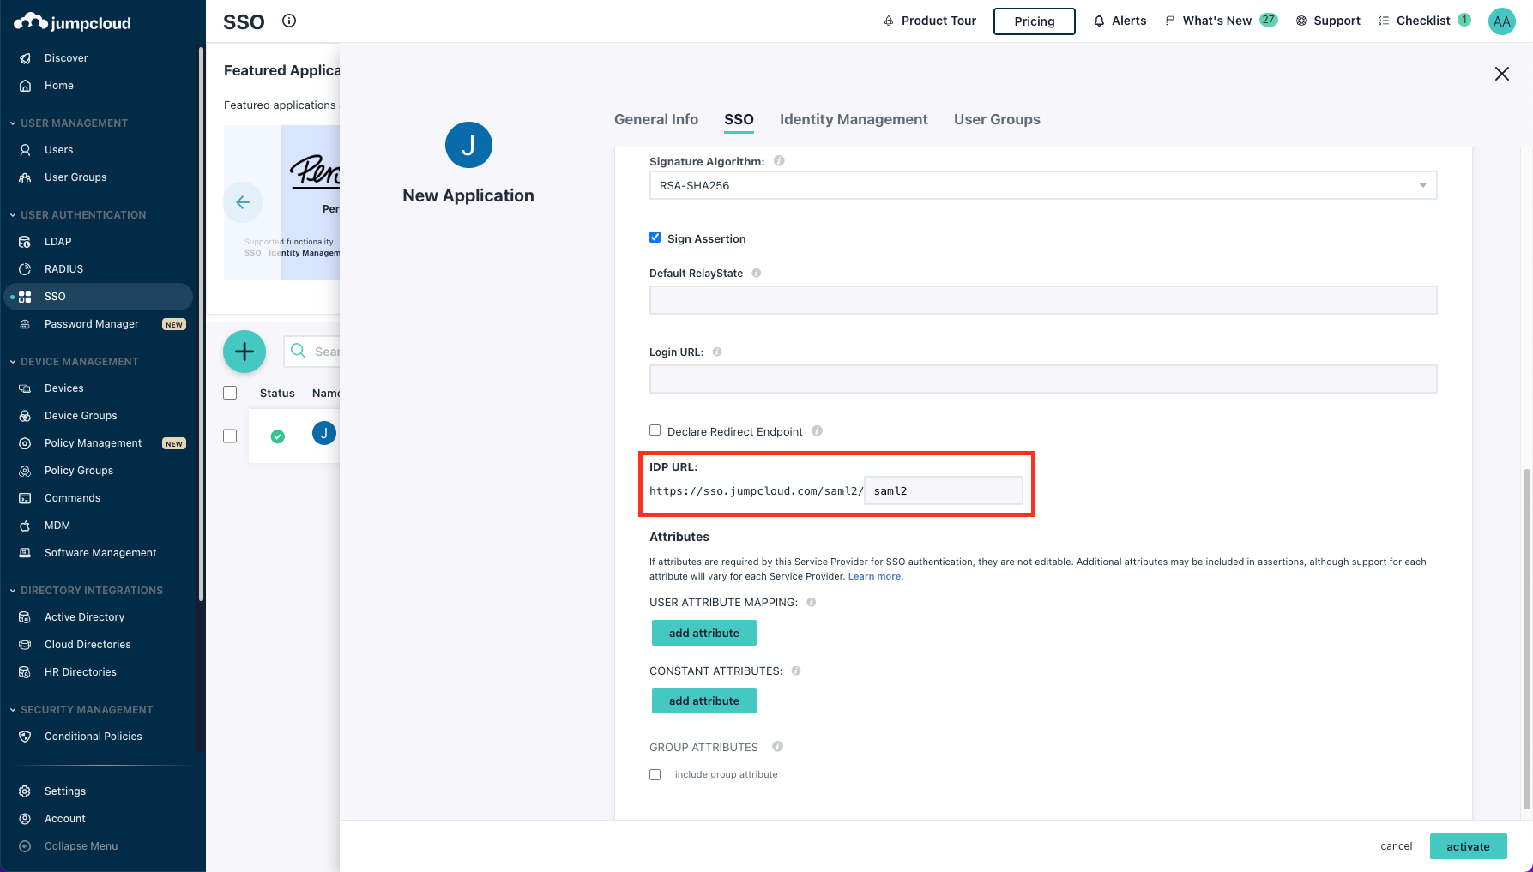The image size is (1533, 872).
Task: Click the SSO page info icon
Action: pos(289,21)
